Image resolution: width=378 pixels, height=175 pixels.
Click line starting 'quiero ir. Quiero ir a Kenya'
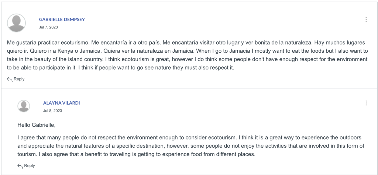point(187,51)
